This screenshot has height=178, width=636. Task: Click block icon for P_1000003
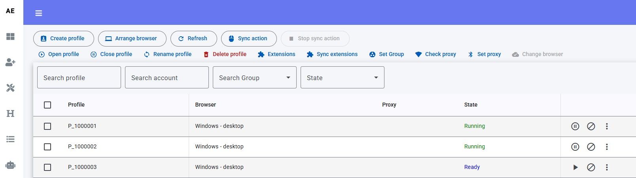(591, 167)
